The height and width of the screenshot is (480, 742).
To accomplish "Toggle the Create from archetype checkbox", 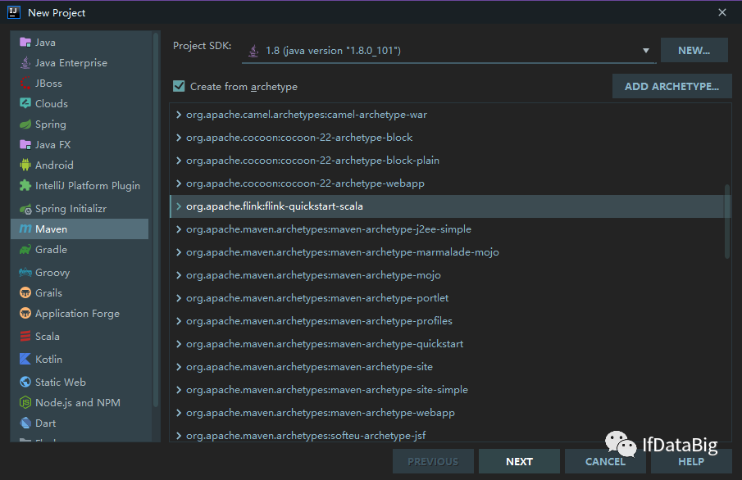I will click(x=179, y=86).
